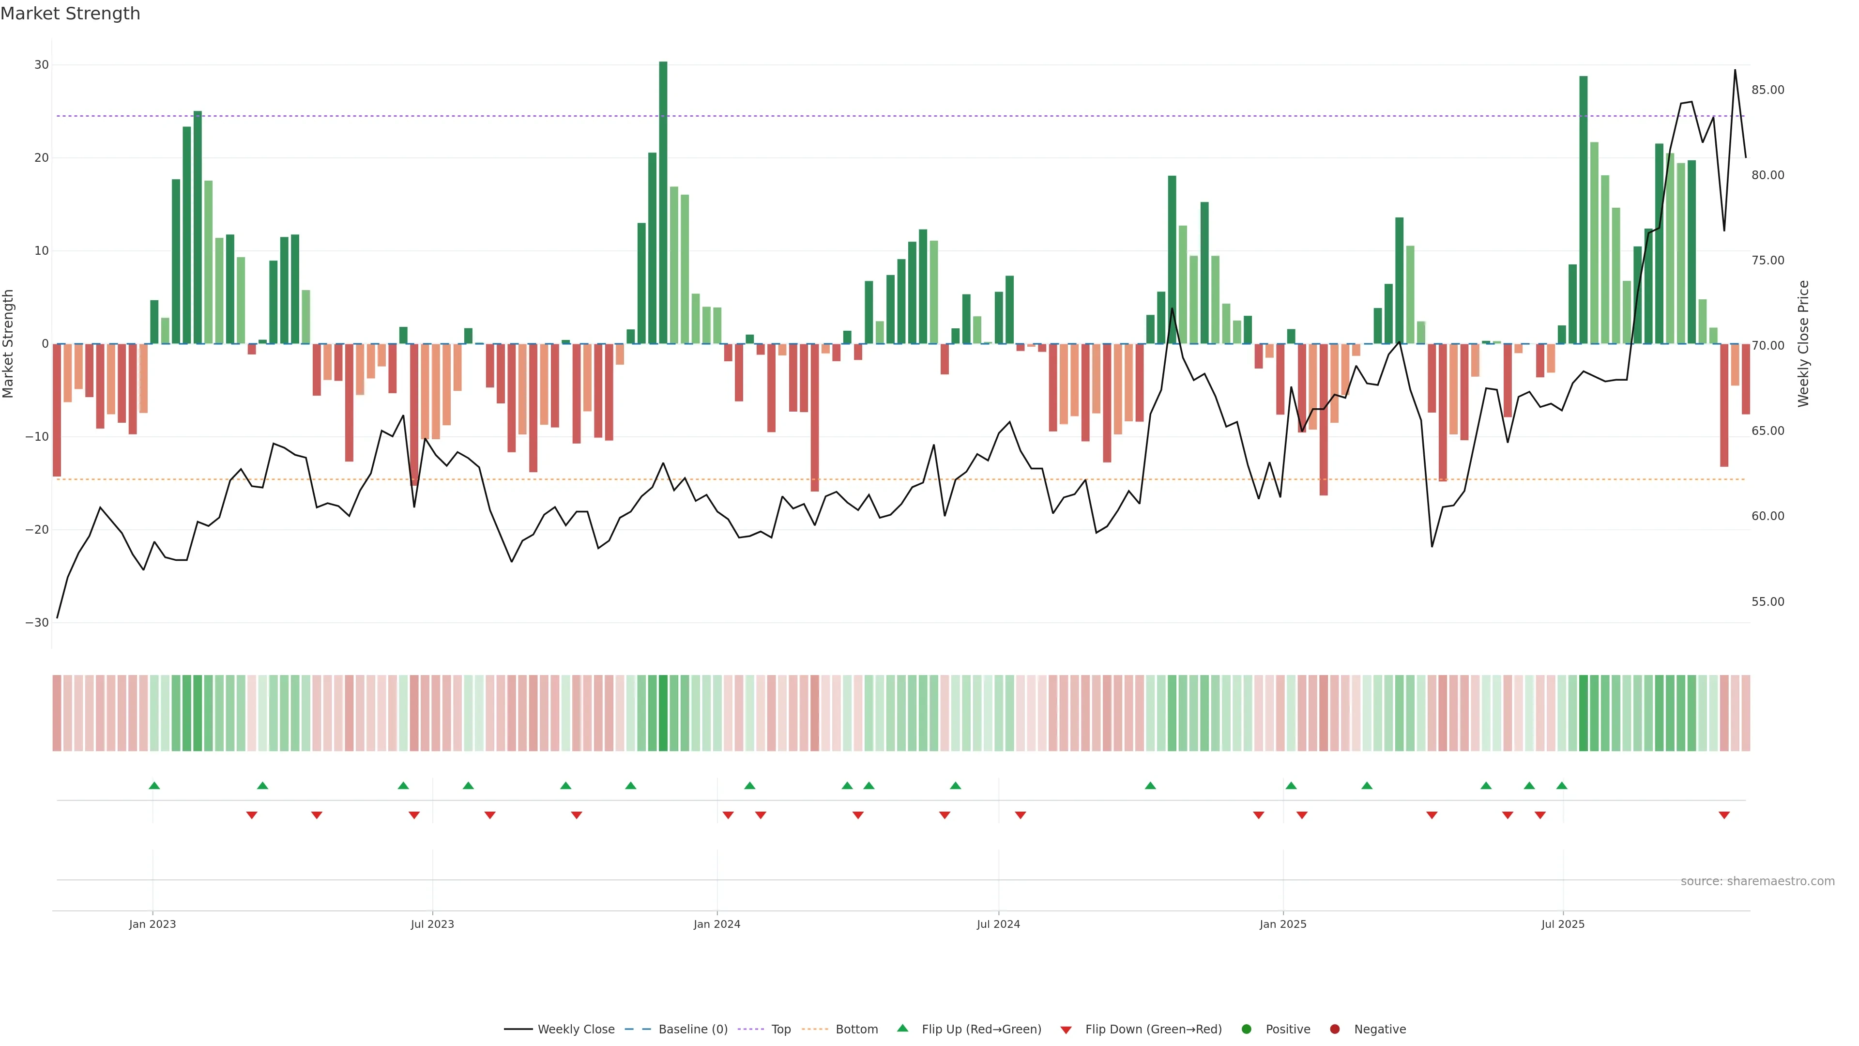Click the 85.00 price axis label

(x=1768, y=90)
